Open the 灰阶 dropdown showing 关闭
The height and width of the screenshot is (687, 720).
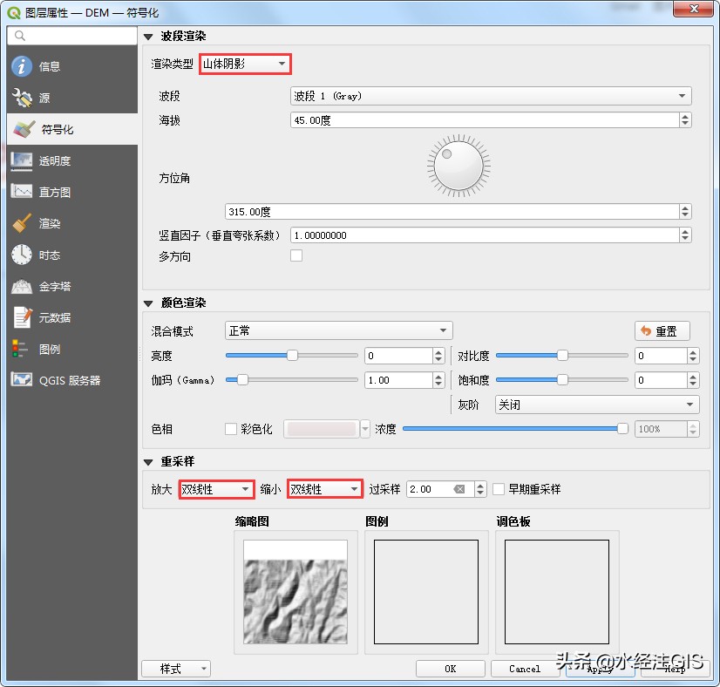(597, 405)
